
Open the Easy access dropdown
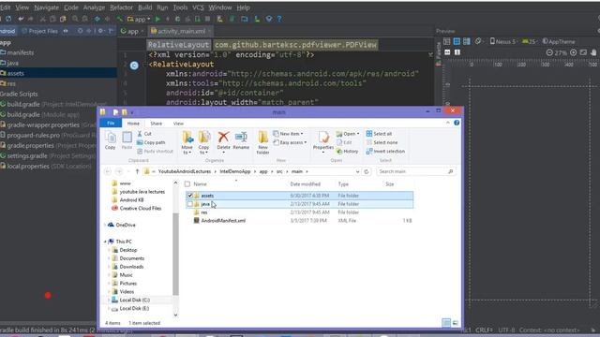pyautogui.click(x=291, y=142)
